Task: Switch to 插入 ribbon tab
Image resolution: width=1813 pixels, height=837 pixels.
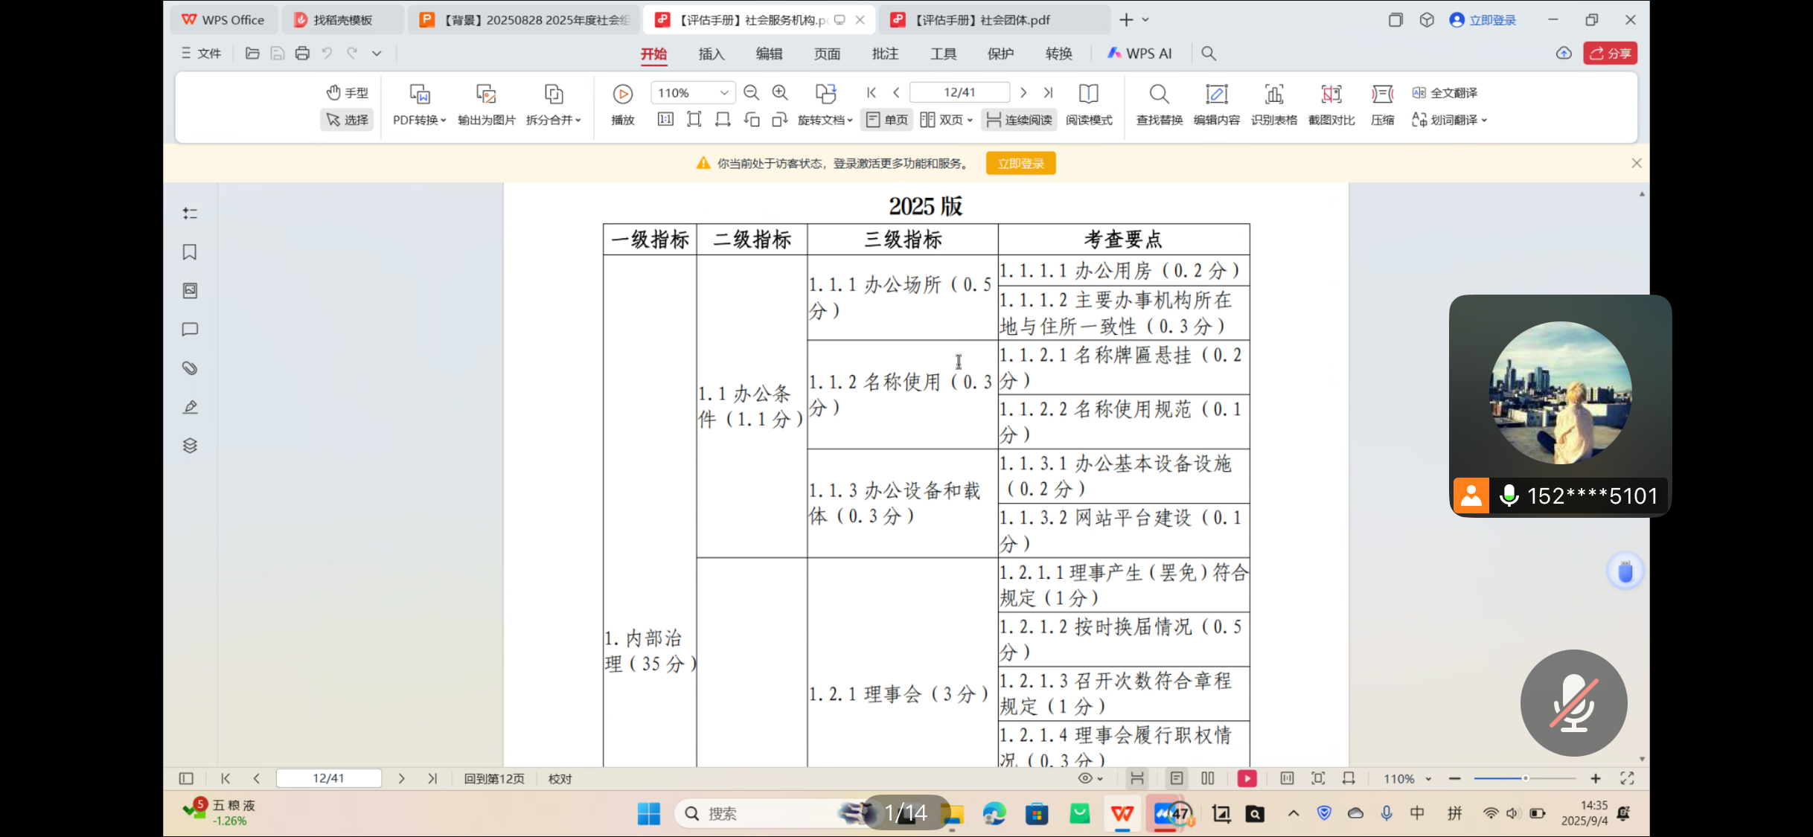Action: 711,54
